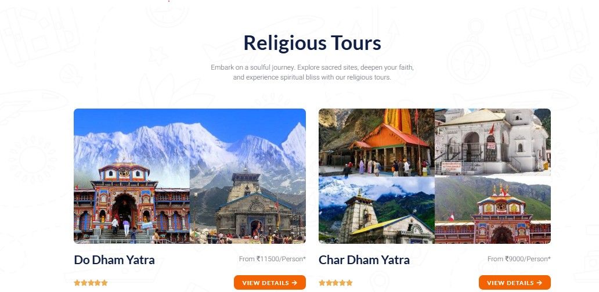
Task: Click the star rating under Char Dham Yatra
Action: 336,283
